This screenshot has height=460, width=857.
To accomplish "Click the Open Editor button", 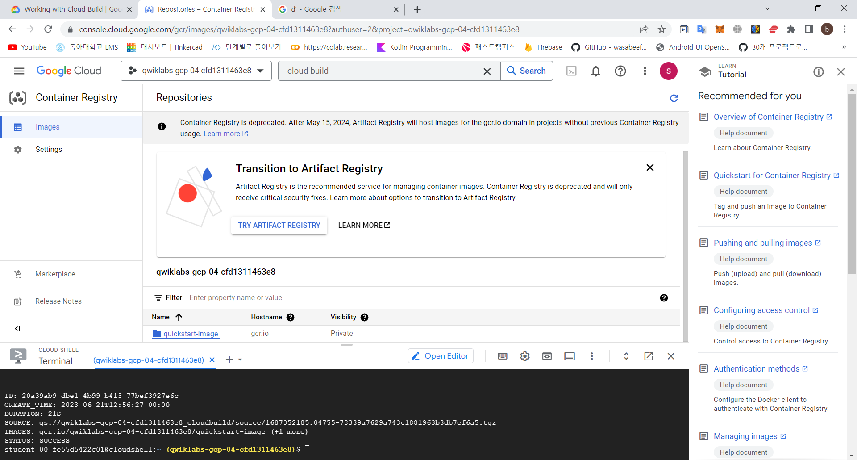I will coord(441,356).
